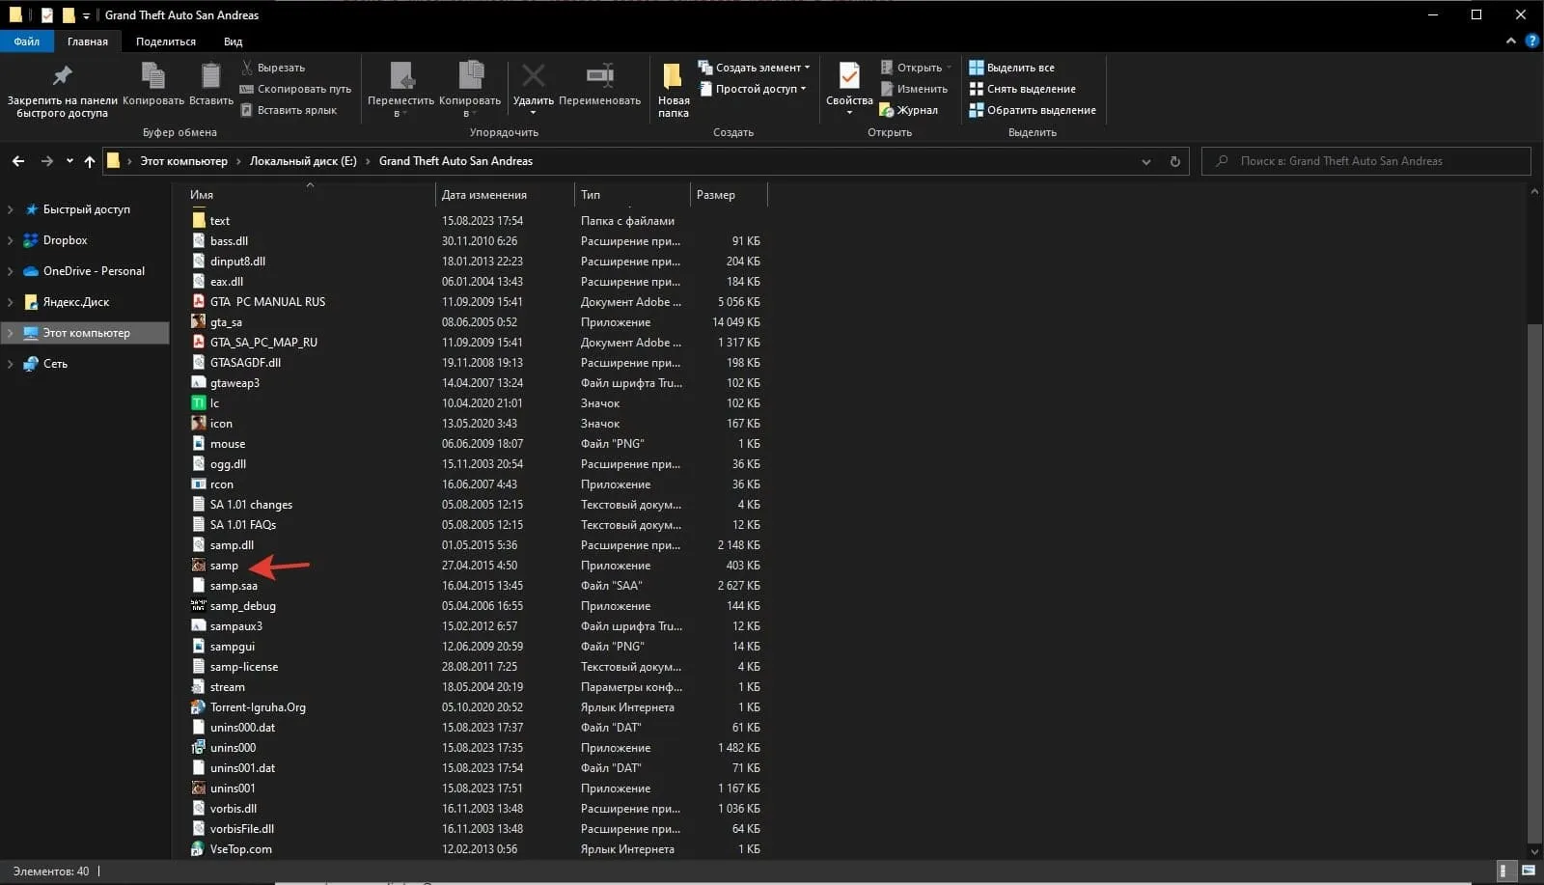
Task: Click Обратить выделение button
Action: pyautogui.click(x=1033, y=110)
